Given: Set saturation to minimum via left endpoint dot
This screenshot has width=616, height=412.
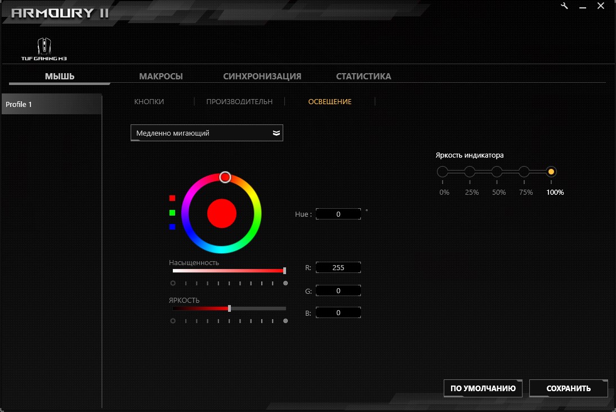Looking at the screenshot, I should click(x=173, y=283).
